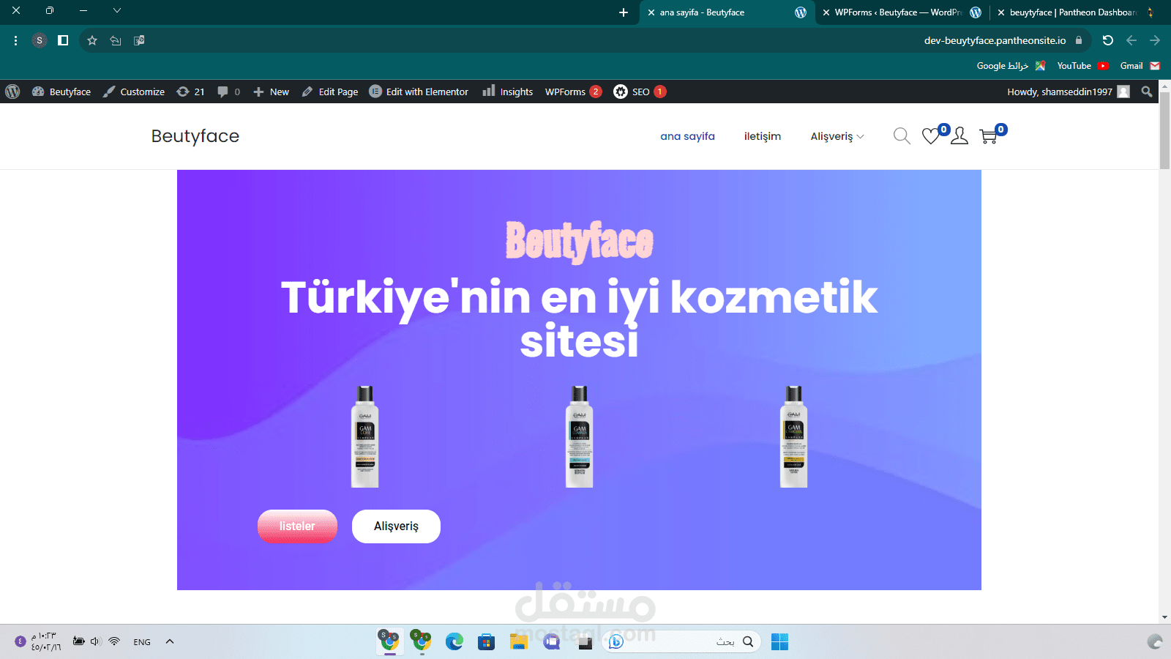Open the WPForms admin bar item

tap(573, 92)
